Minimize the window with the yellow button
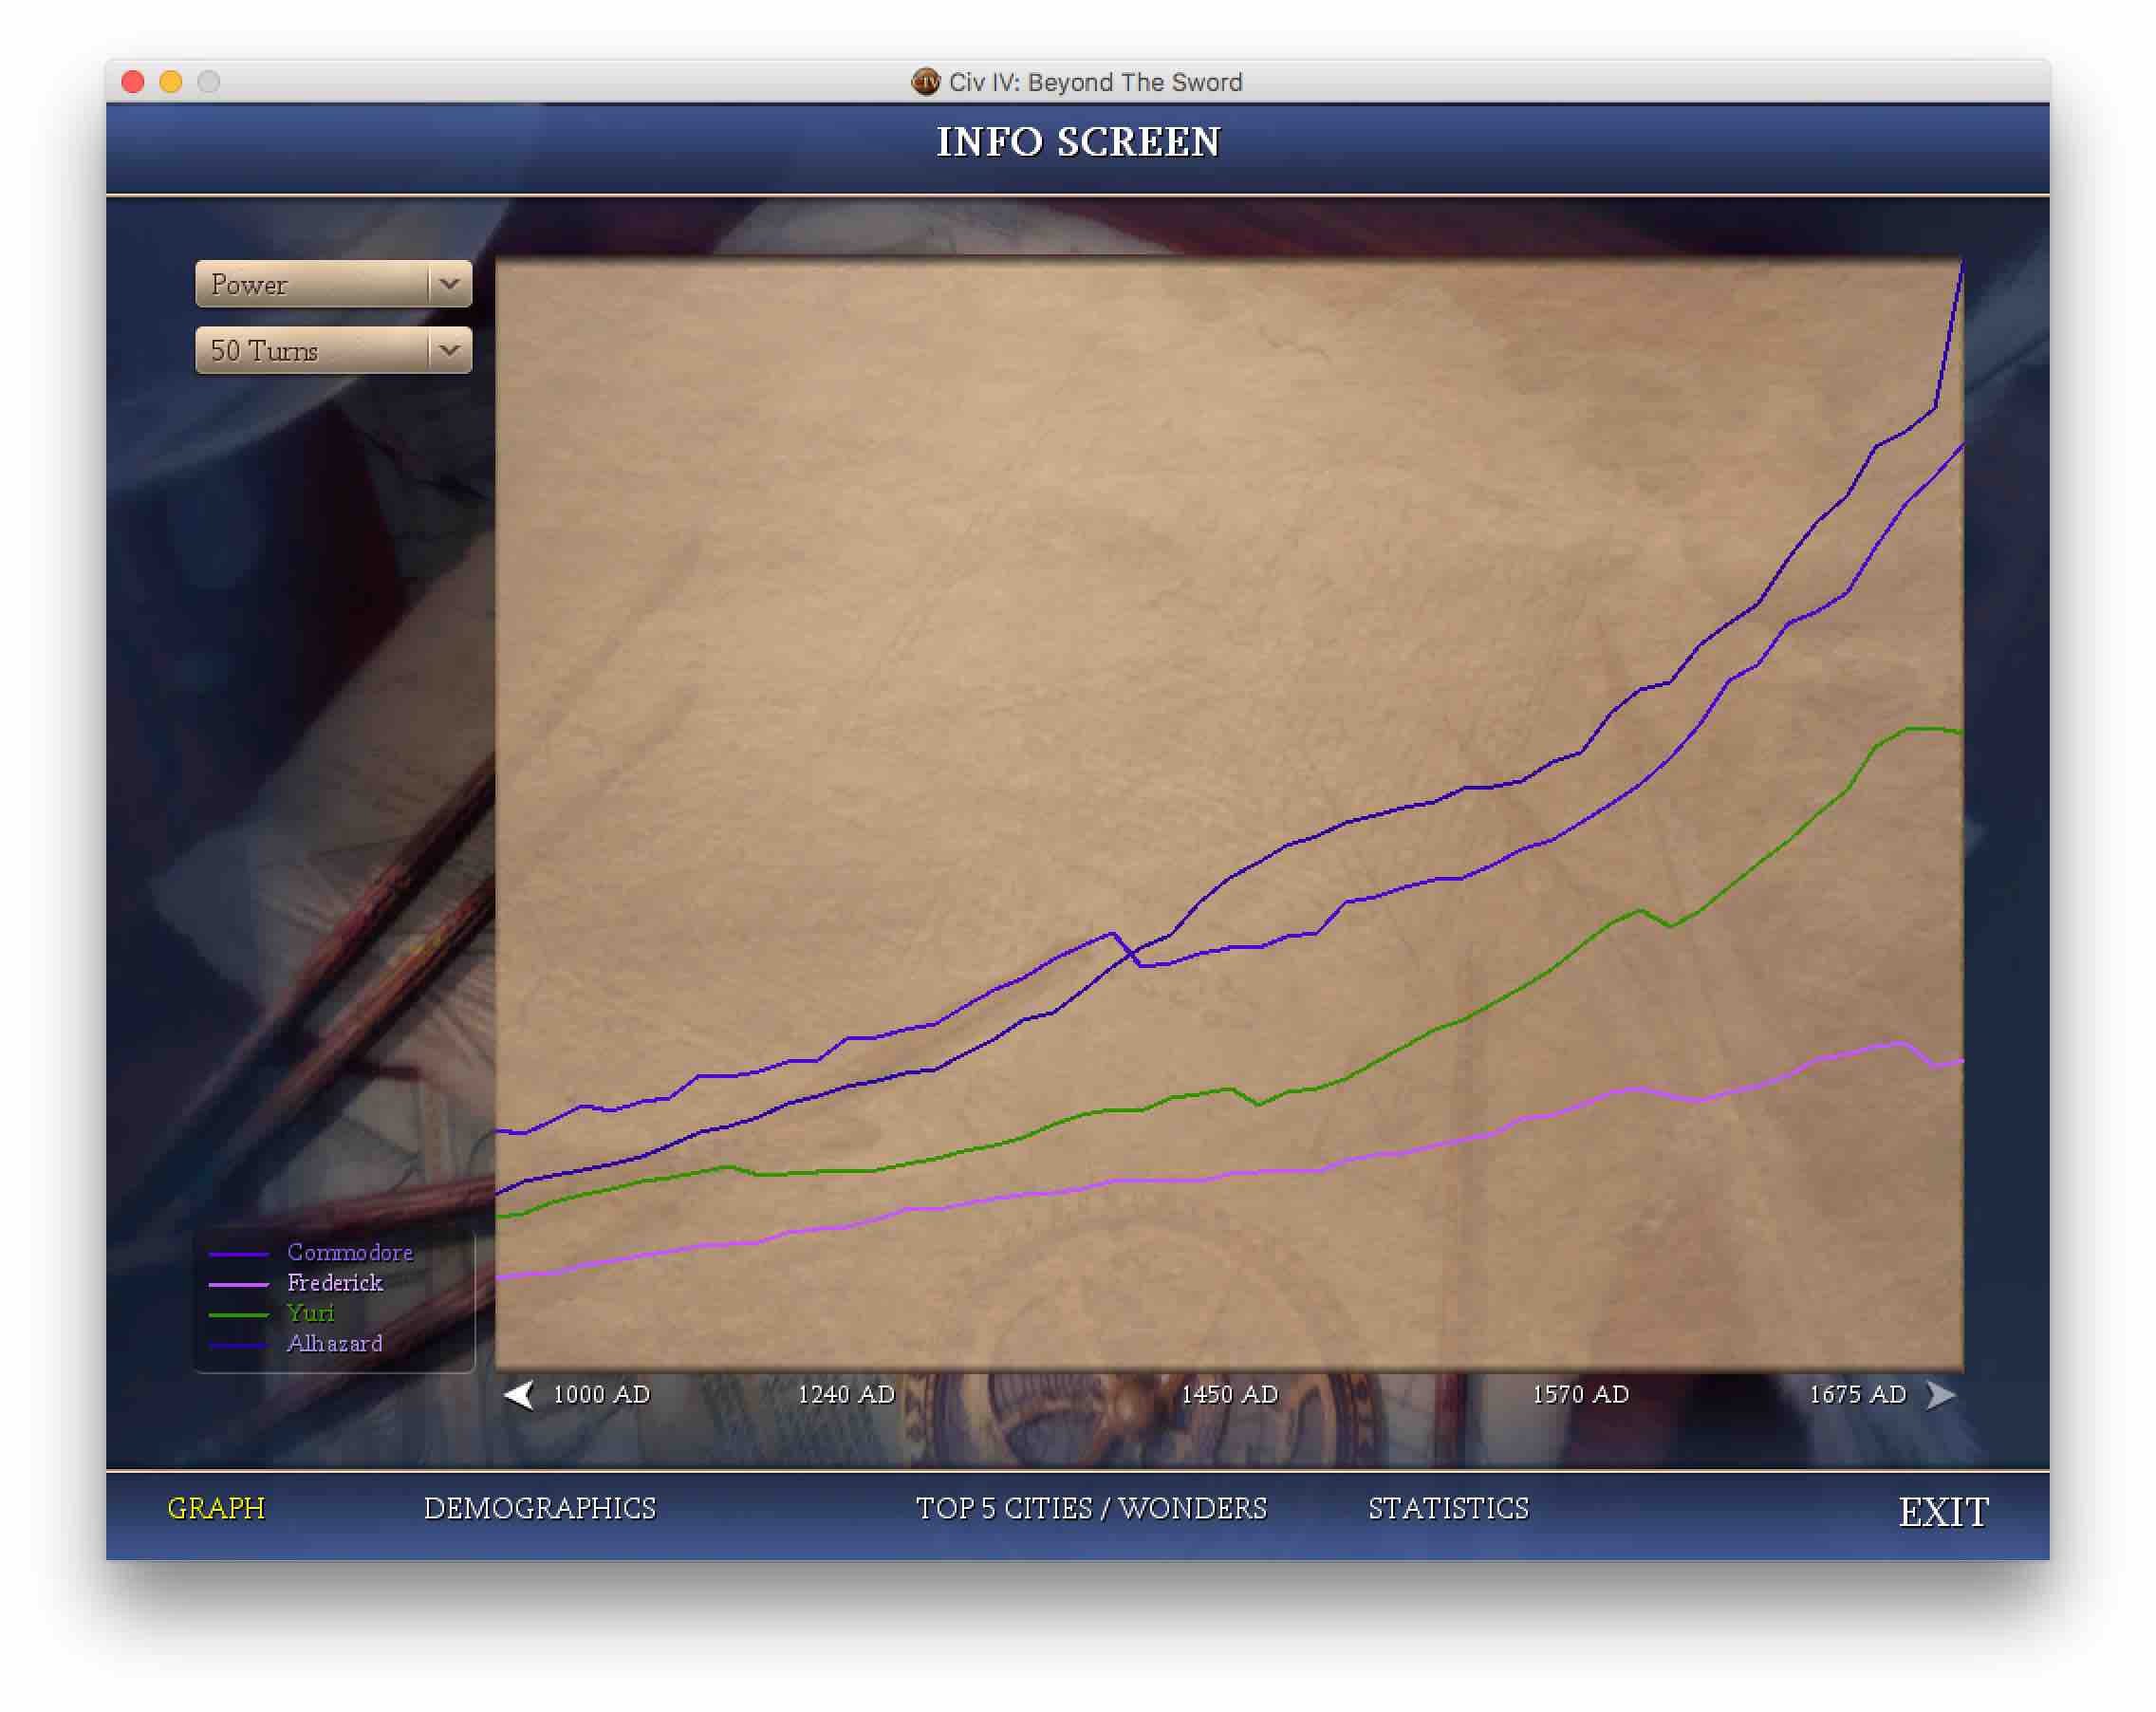 click(171, 82)
